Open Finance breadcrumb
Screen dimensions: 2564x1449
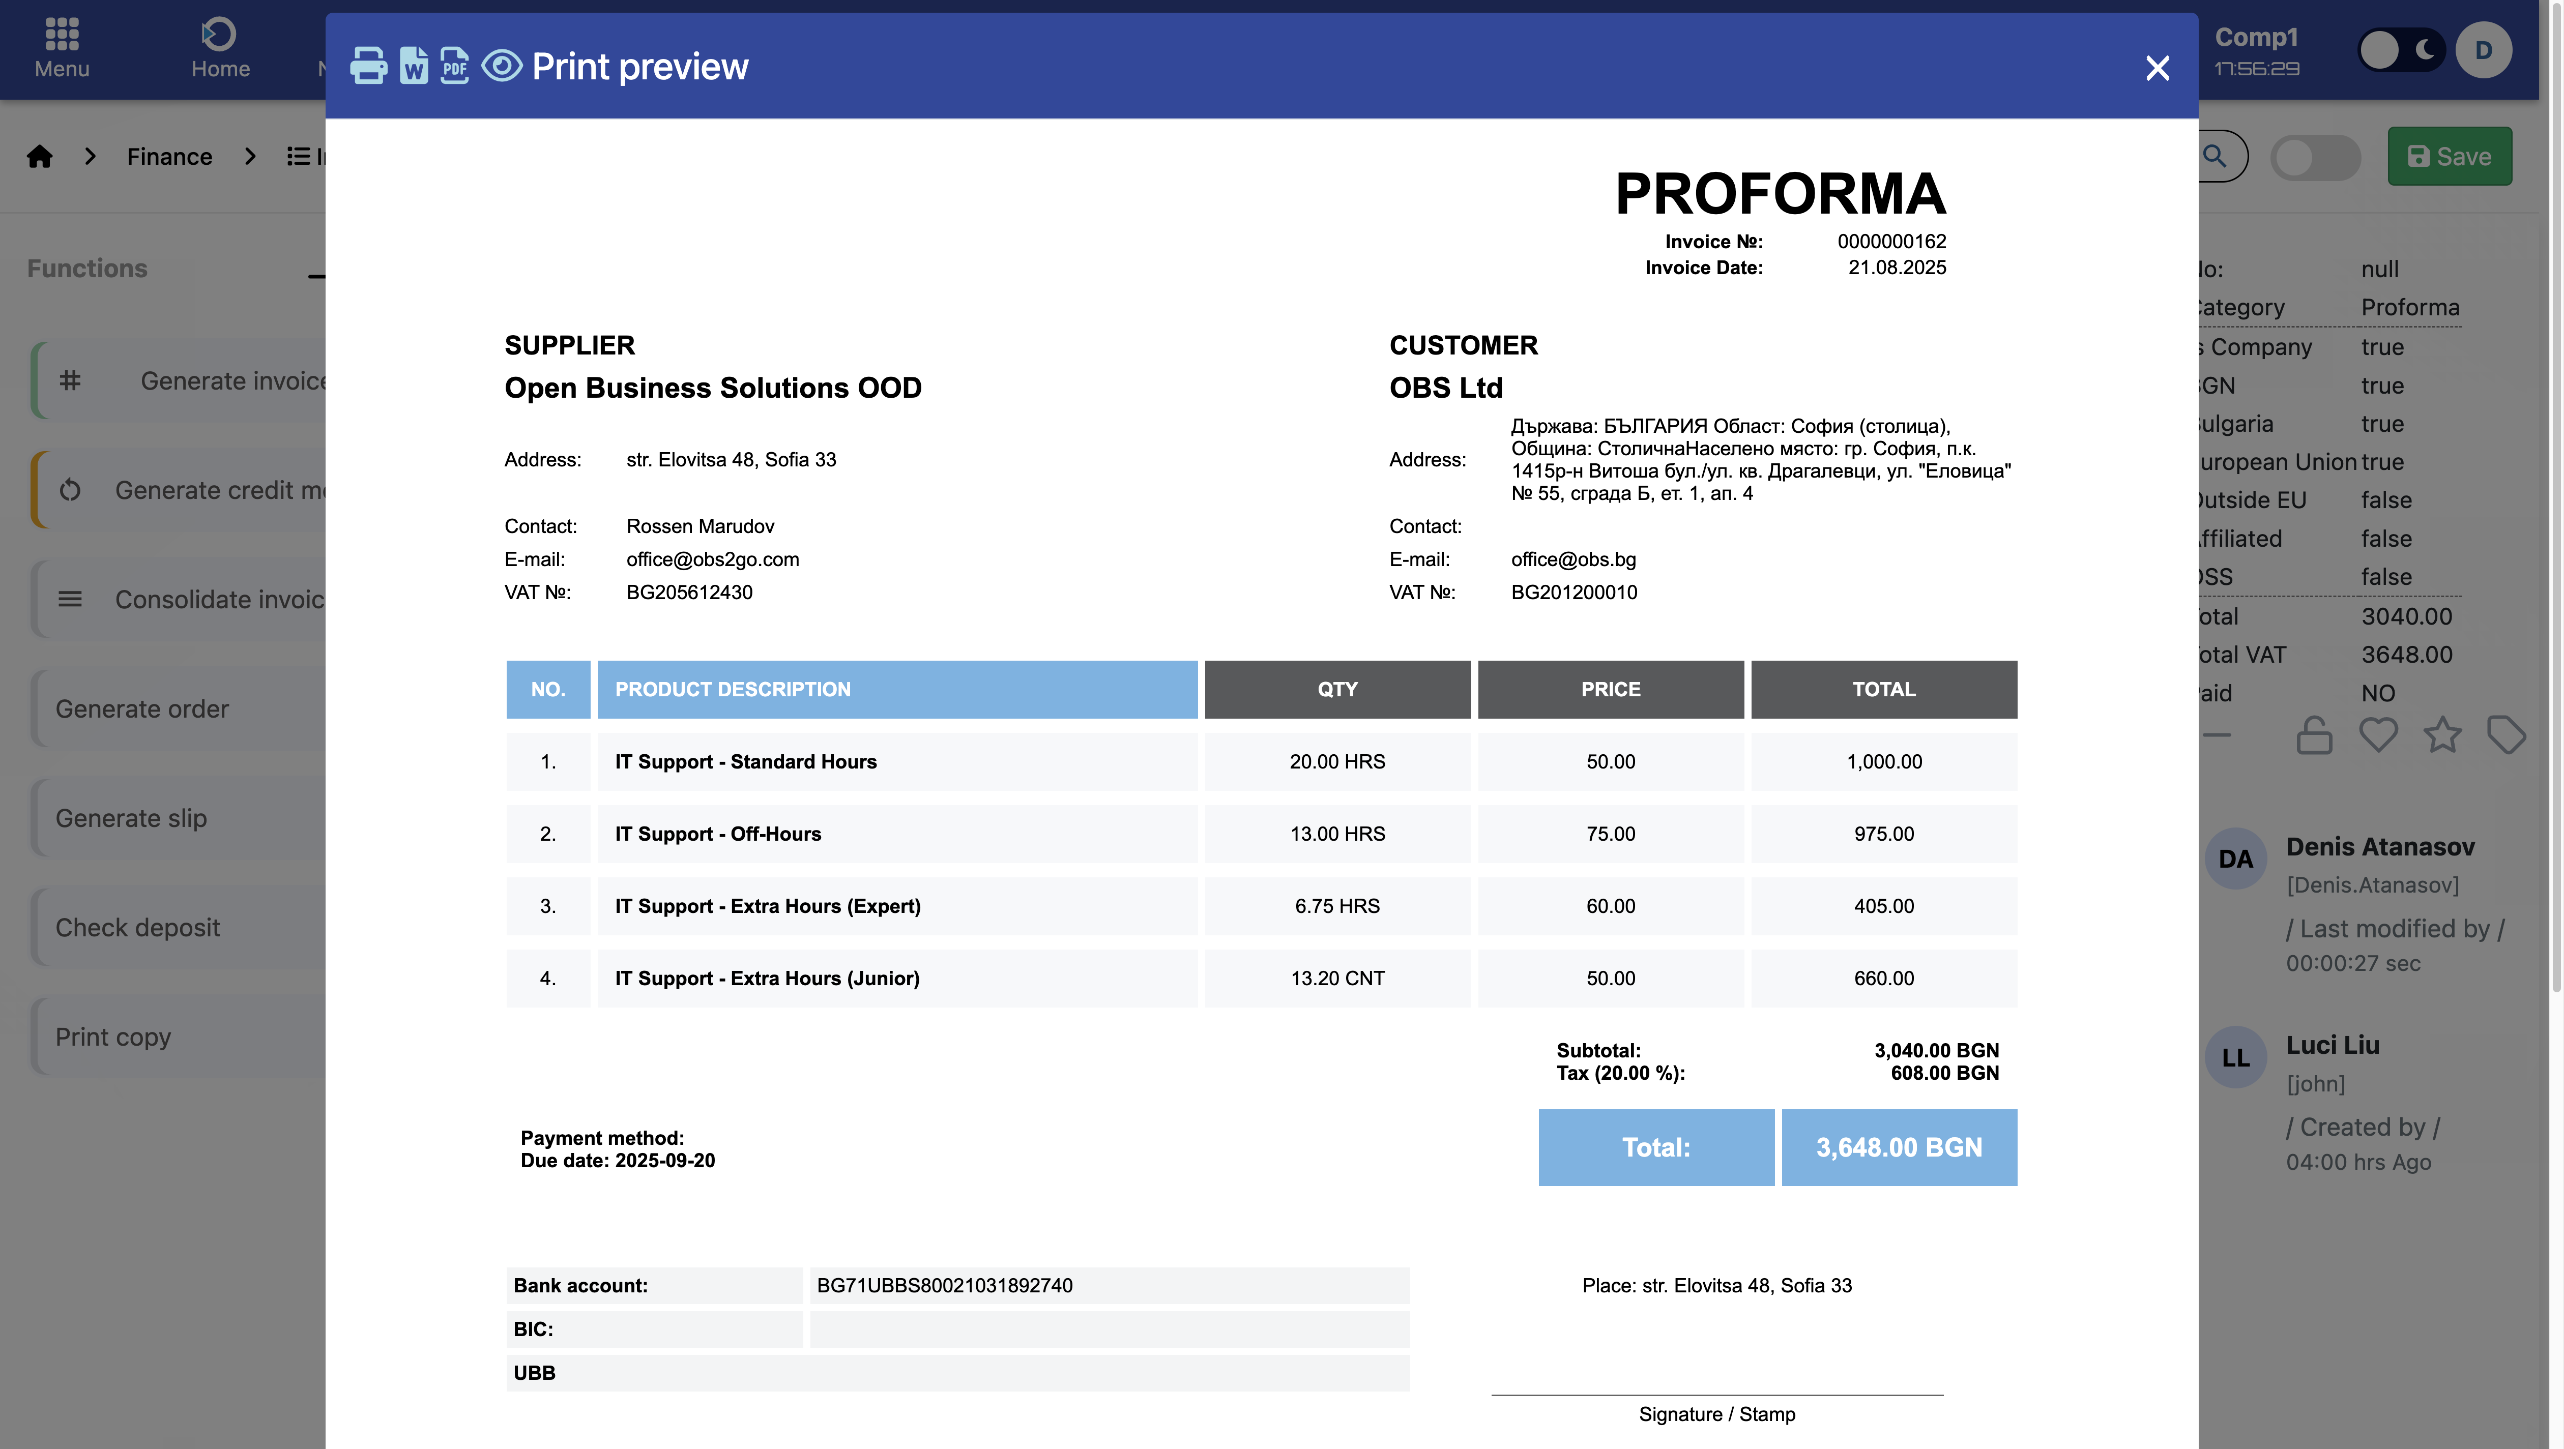169,156
